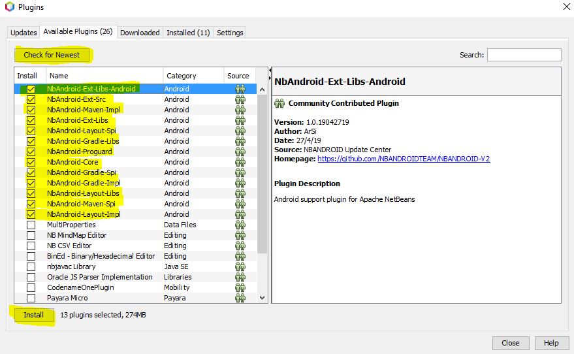Click source icon in NbAndroid-Maven-Impl row
The width and height of the screenshot is (574, 354).
tap(240, 110)
